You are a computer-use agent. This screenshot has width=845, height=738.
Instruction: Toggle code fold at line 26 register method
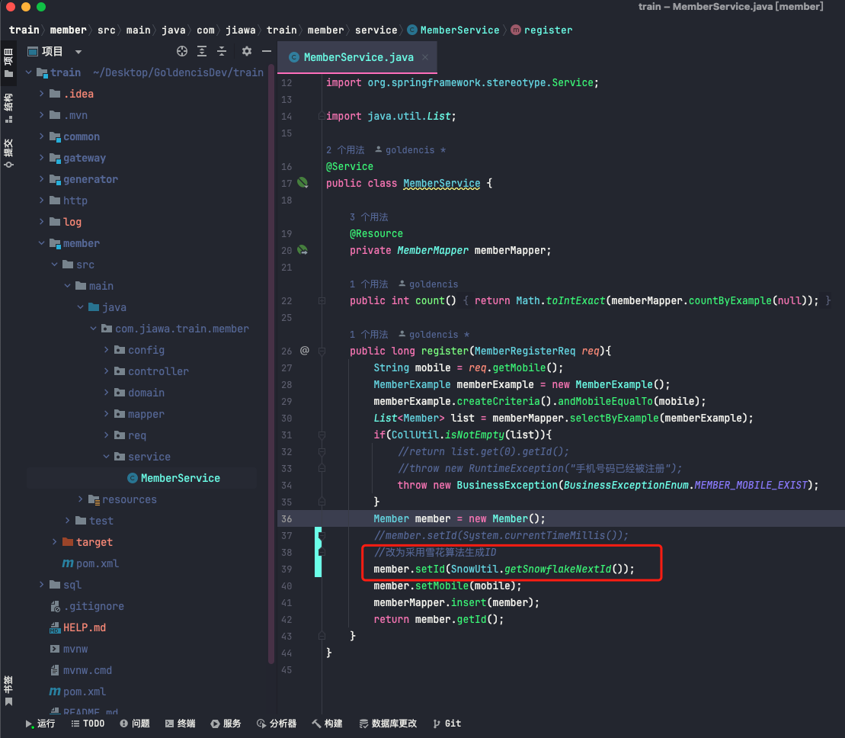[x=322, y=351]
